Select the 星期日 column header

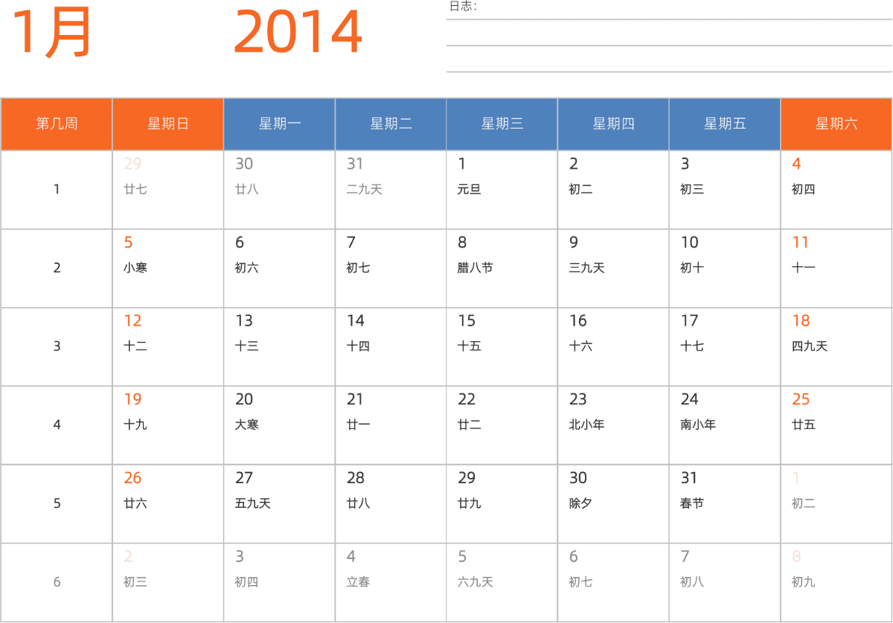tap(168, 124)
